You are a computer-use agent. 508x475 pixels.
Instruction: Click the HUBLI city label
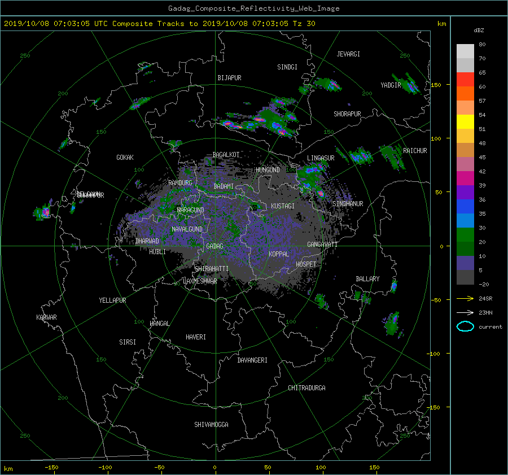tap(157, 252)
